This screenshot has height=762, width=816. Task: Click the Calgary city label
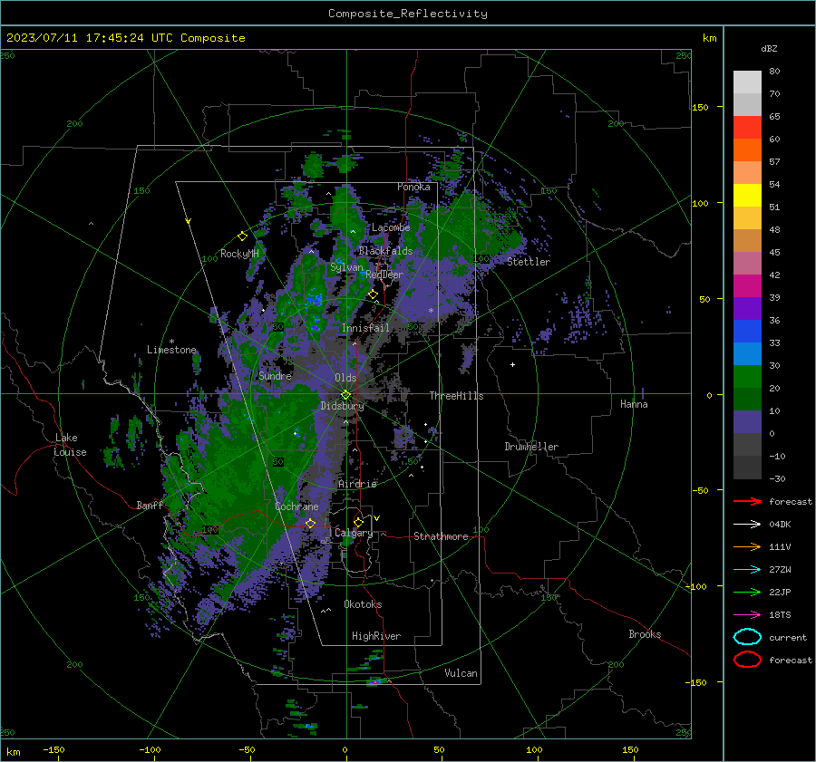[354, 533]
